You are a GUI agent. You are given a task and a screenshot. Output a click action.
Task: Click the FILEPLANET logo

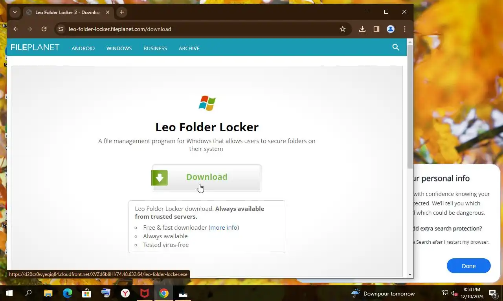tap(35, 47)
